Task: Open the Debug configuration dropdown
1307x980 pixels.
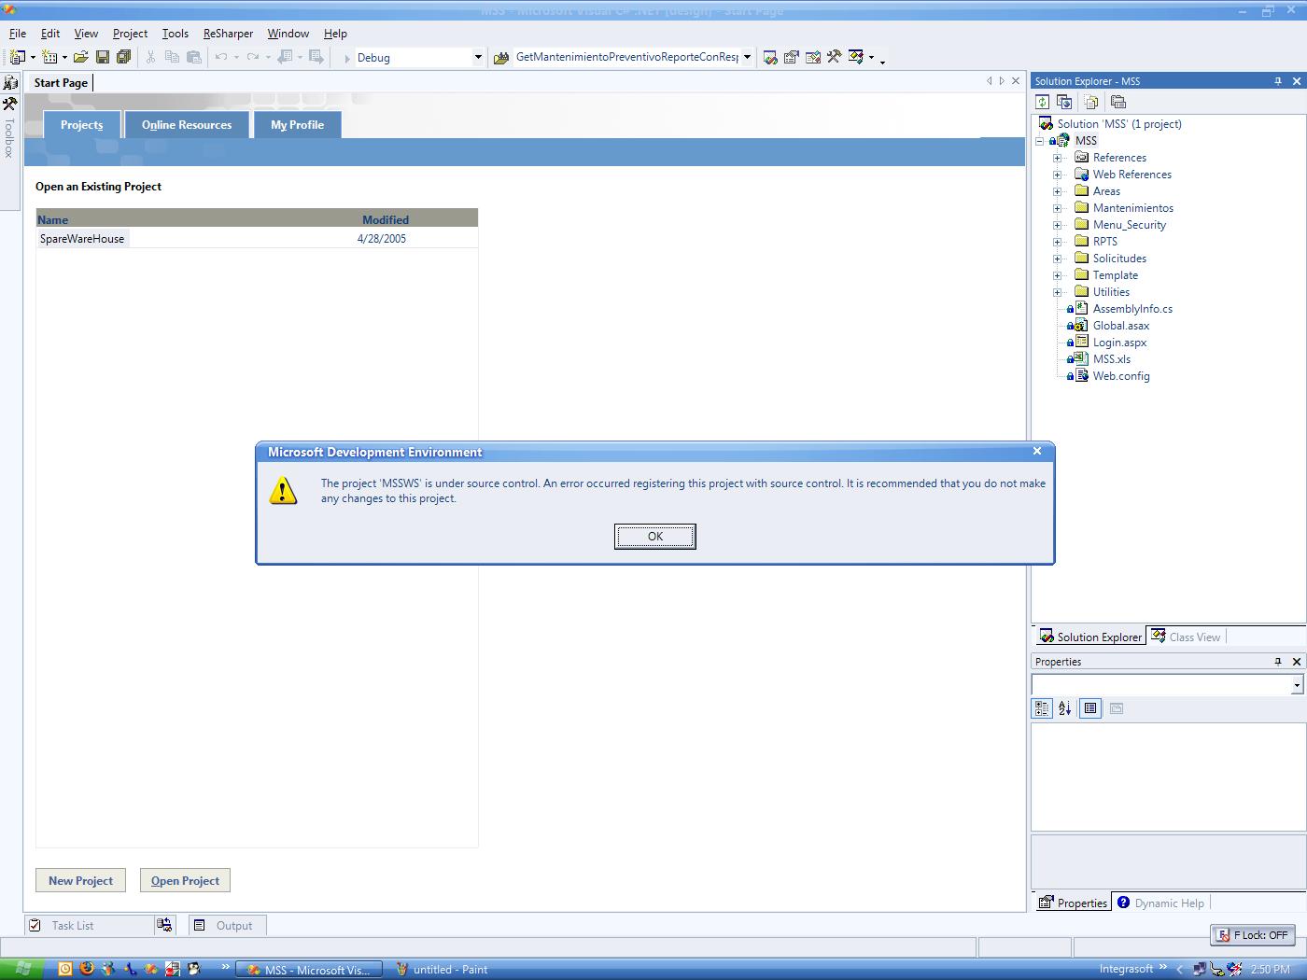Action: (478, 57)
